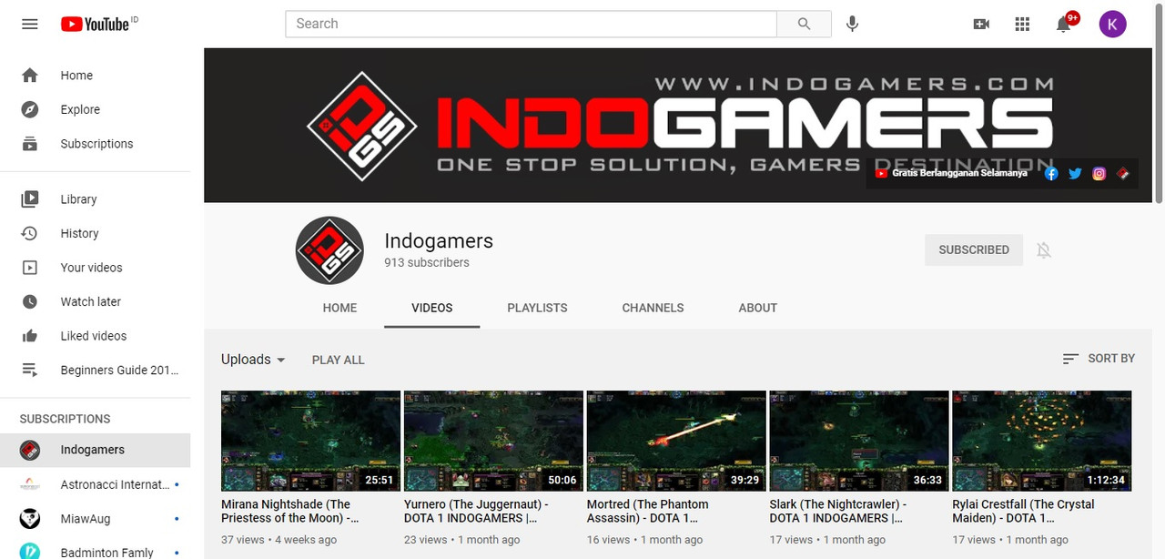This screenshot has height=559, width=1165.
Task: Open Your videos in sidebar
Action: [95, 268]
